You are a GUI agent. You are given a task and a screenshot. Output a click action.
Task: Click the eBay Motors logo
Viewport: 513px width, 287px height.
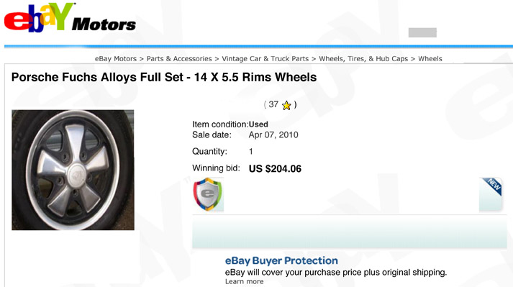pos(70,18)
